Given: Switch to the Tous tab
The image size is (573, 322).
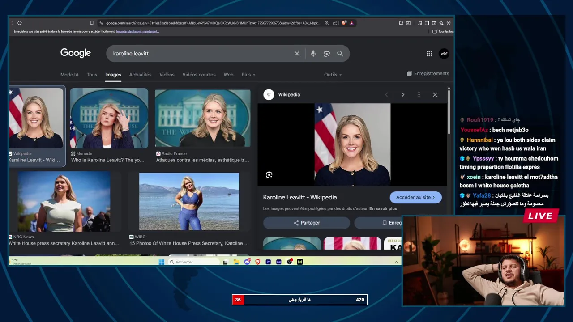Looking at the screenshot, I should [92, 75].
